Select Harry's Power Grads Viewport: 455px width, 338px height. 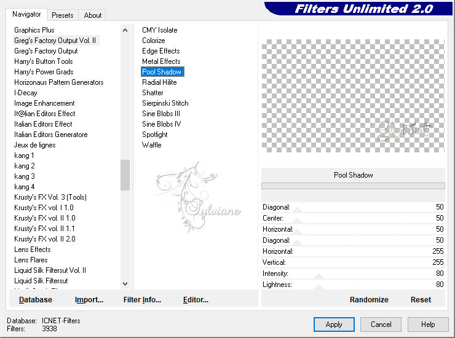pos(44,72)
